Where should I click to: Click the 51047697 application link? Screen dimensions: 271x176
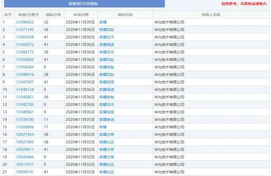coord(25,82)
